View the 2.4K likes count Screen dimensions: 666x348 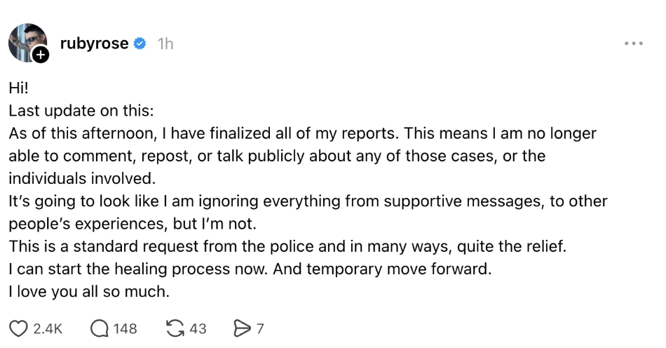(48, 328)
